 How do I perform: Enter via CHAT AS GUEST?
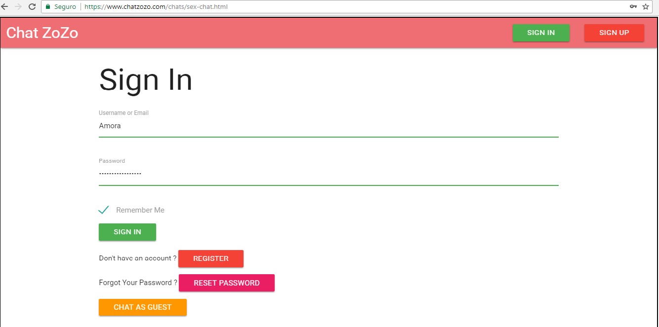[x=142, y=307]
